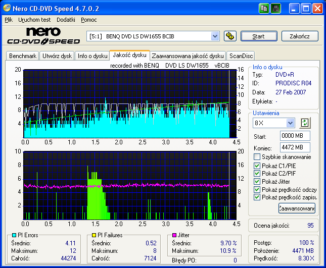This screenshot has width=326, height=268.
Task: Click the Jitter maximum value 10.9 %
Action: coord(228,251)
